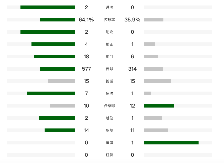Click the 射正 stat label
Image resolution: width=224 pixels, height=163 pixels.
[x=109, y=44]
